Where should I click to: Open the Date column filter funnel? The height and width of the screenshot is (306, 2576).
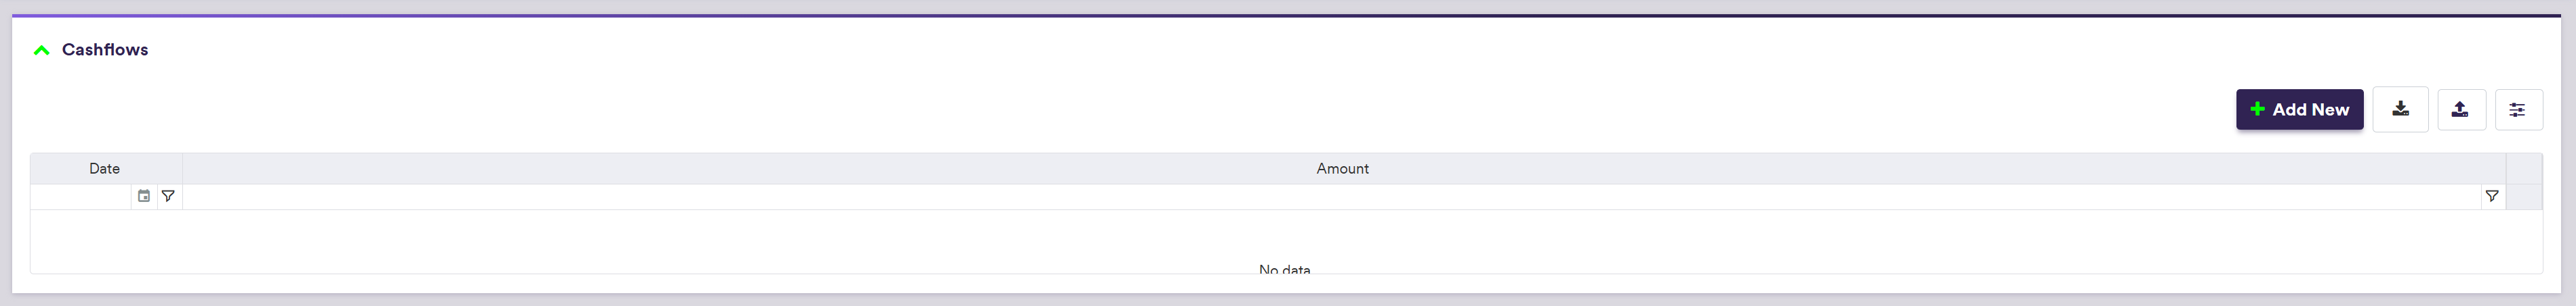click(x=168, y=197)
